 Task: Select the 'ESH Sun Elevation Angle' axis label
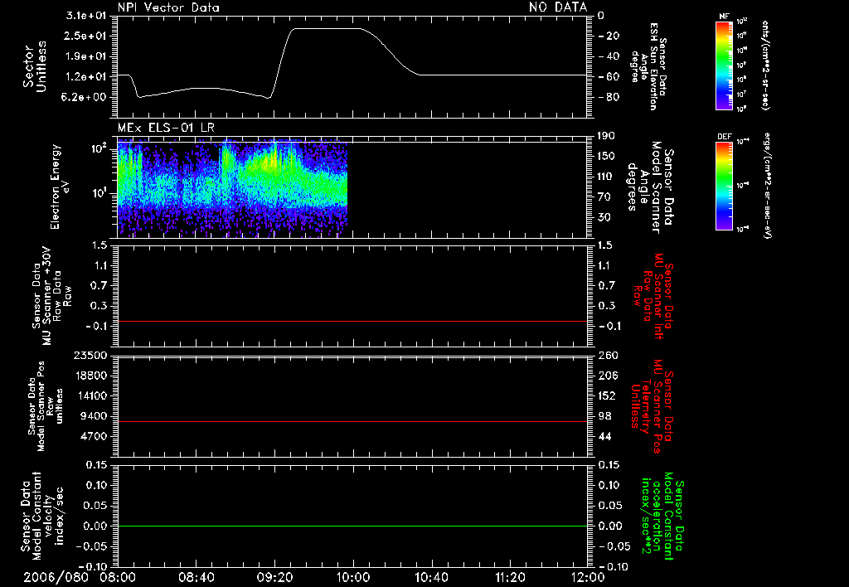(x=648, y=66)
